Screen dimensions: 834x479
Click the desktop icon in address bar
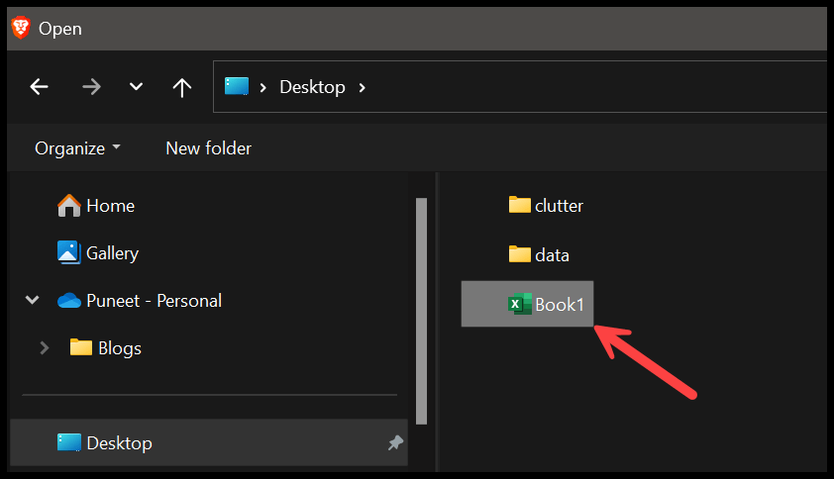(237, 86)
